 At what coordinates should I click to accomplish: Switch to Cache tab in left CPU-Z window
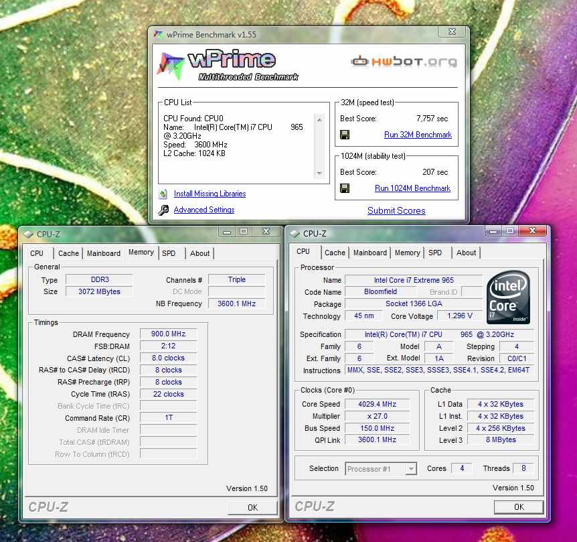[x=68, y=253]
